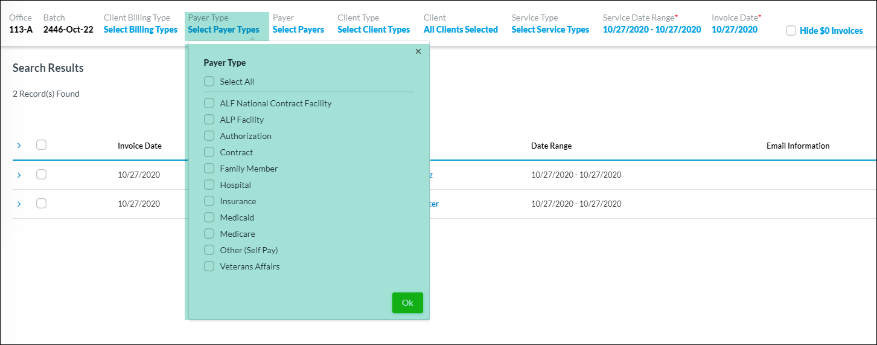
Task: Open the Select Client Types filter
Action: click(x=374, y=30)
